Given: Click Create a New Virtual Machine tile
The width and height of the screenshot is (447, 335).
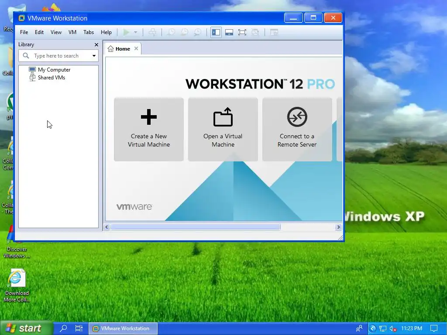Looking at the screenshot, I should [x=149, y=129].
